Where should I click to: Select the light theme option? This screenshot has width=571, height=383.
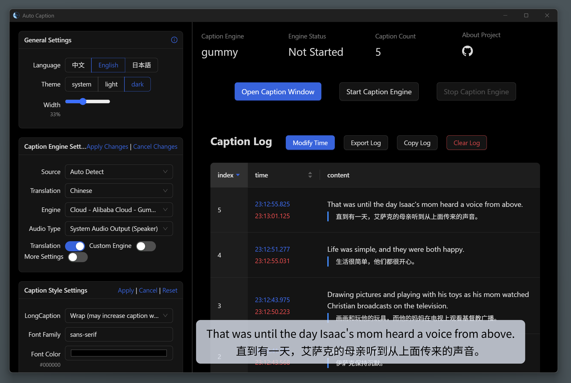click(111, 84)
